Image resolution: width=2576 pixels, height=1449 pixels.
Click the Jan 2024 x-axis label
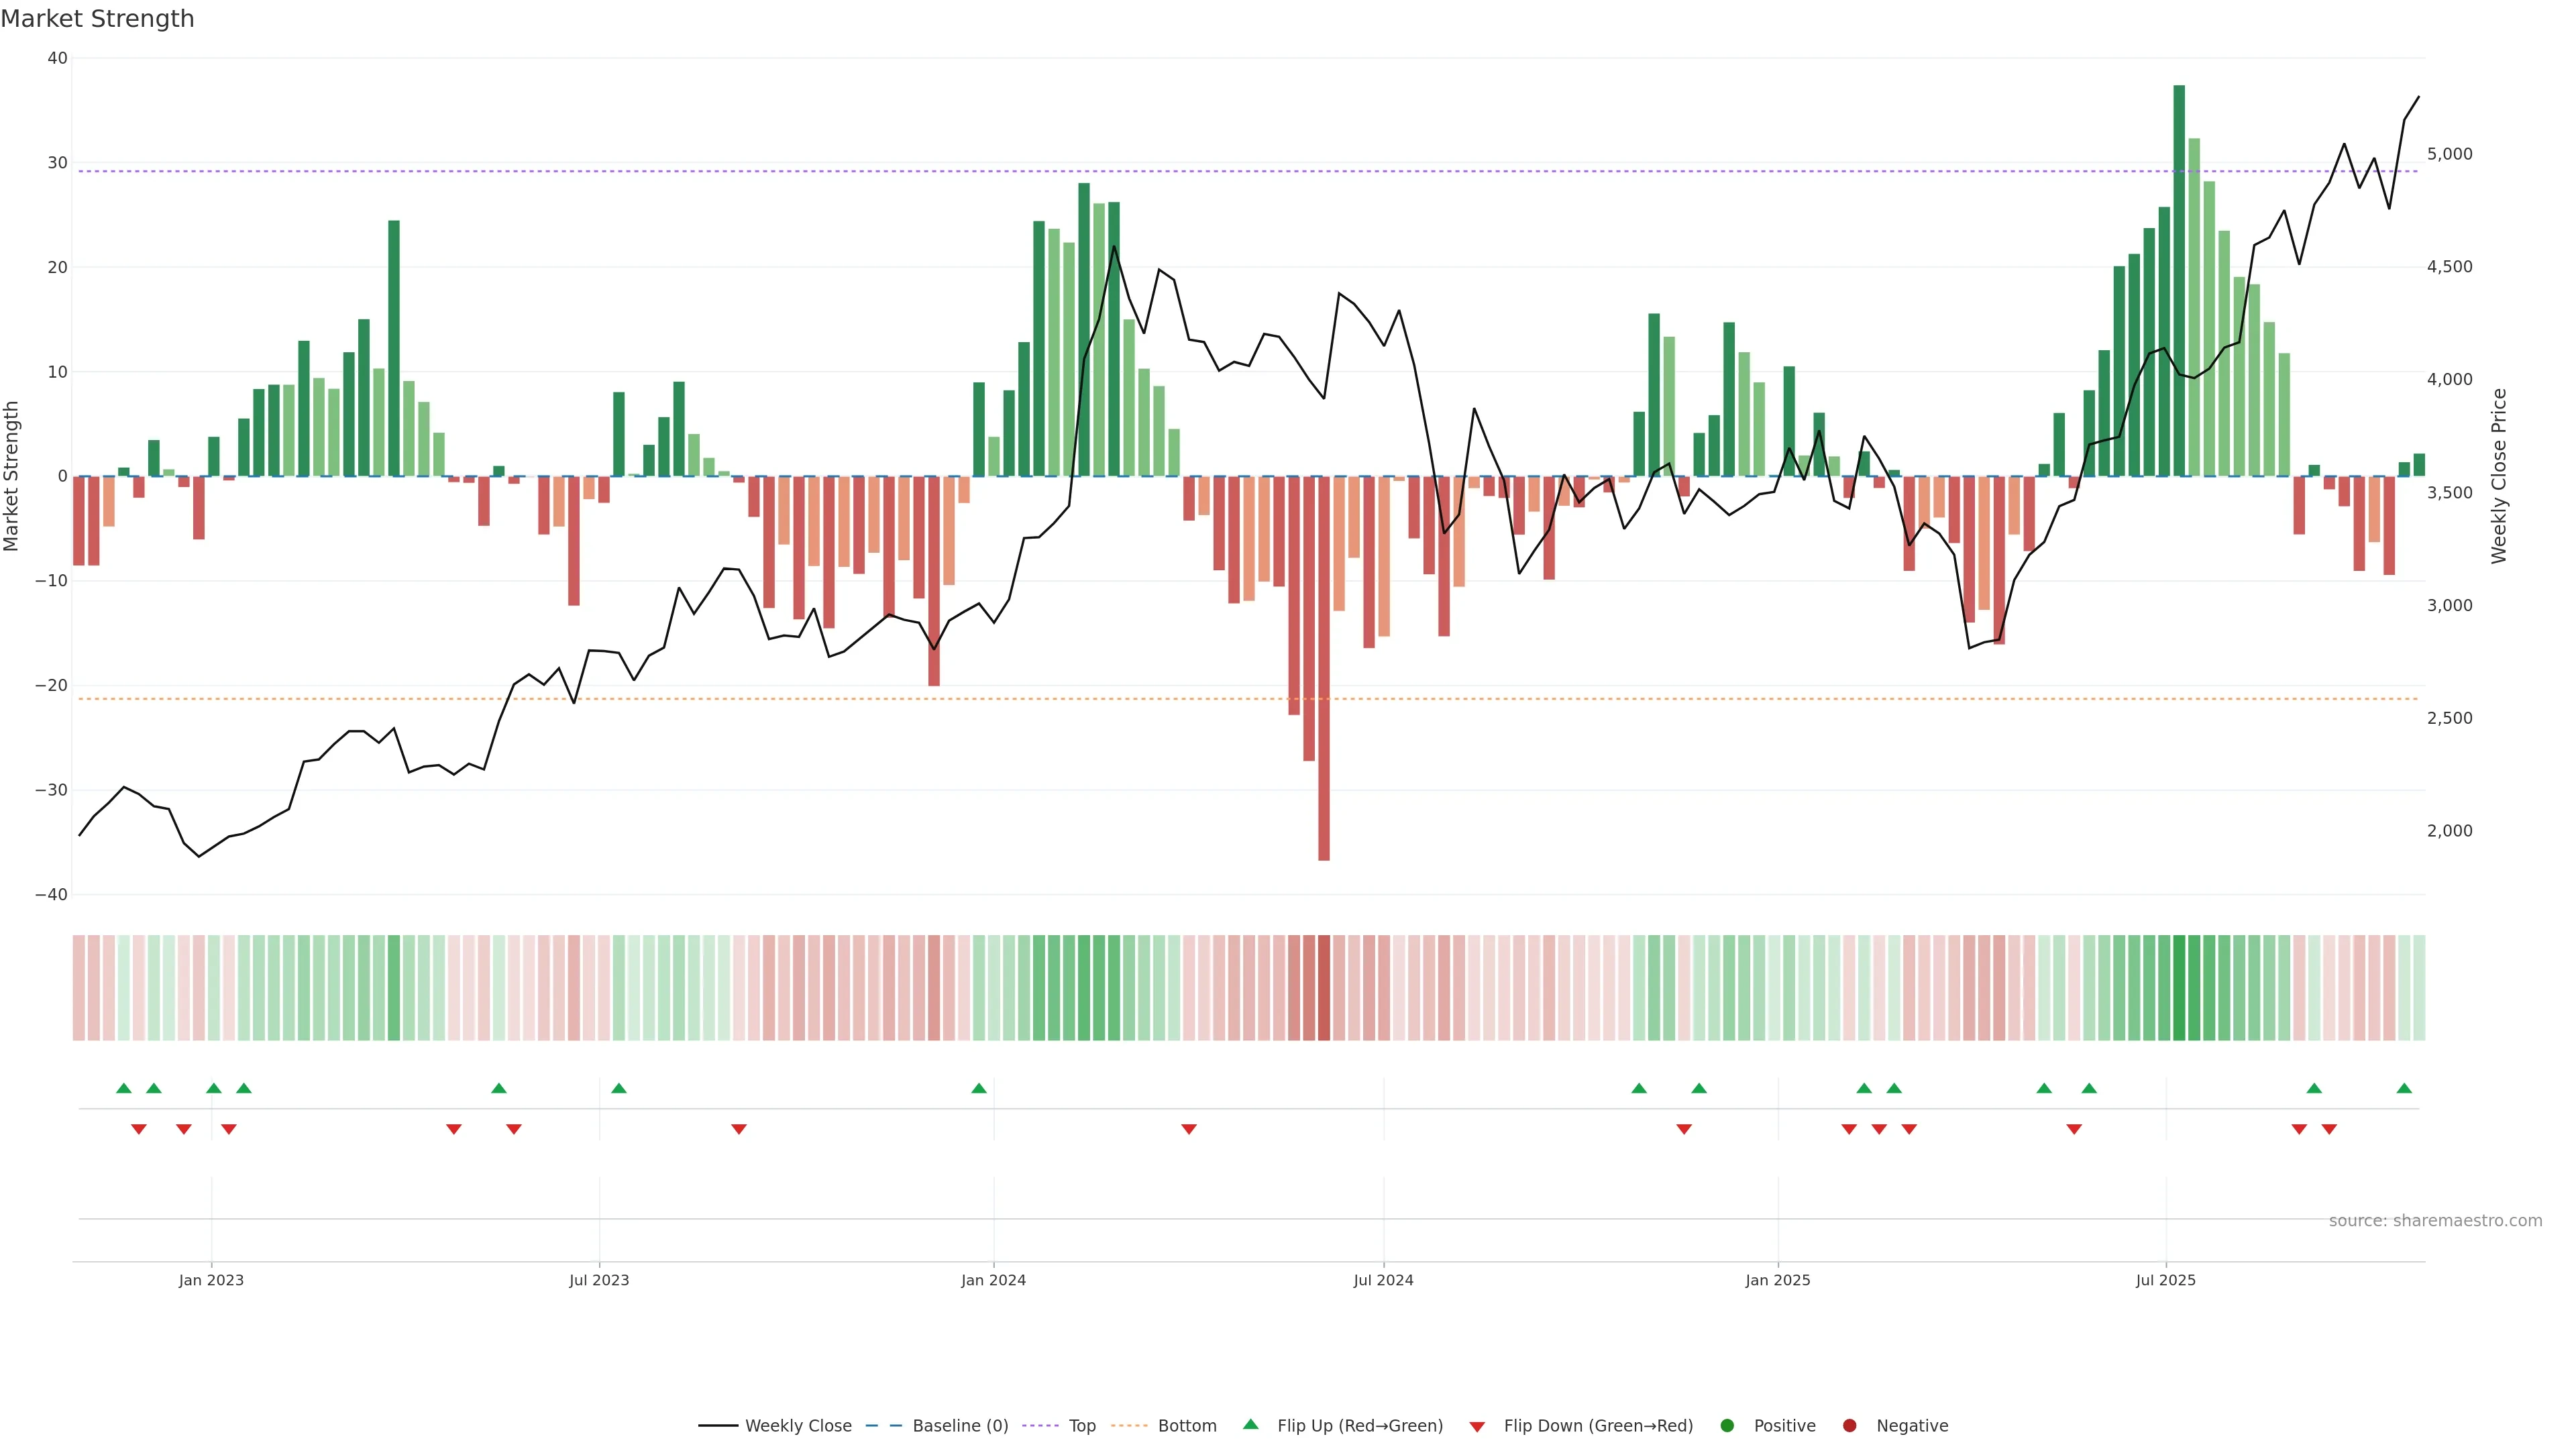click(x=993, y=1280)
